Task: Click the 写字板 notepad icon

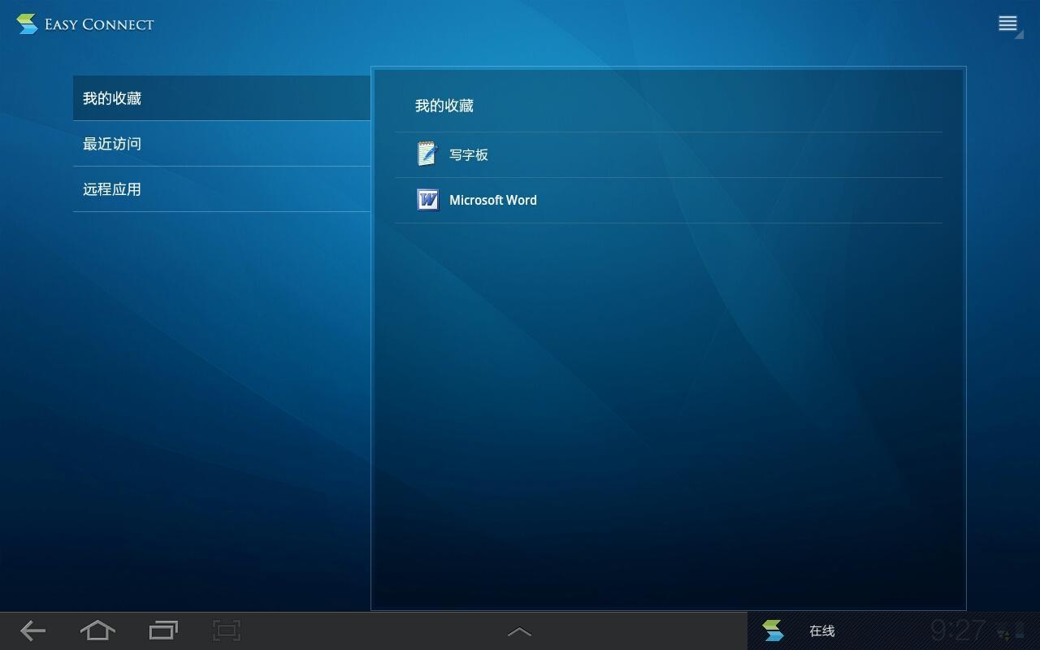Action: coord(427,154)
